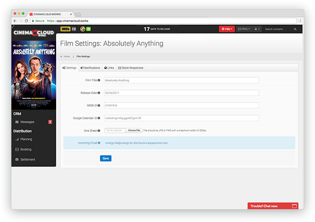Open the red Help dropdown
315x222 pixels.
226,29
